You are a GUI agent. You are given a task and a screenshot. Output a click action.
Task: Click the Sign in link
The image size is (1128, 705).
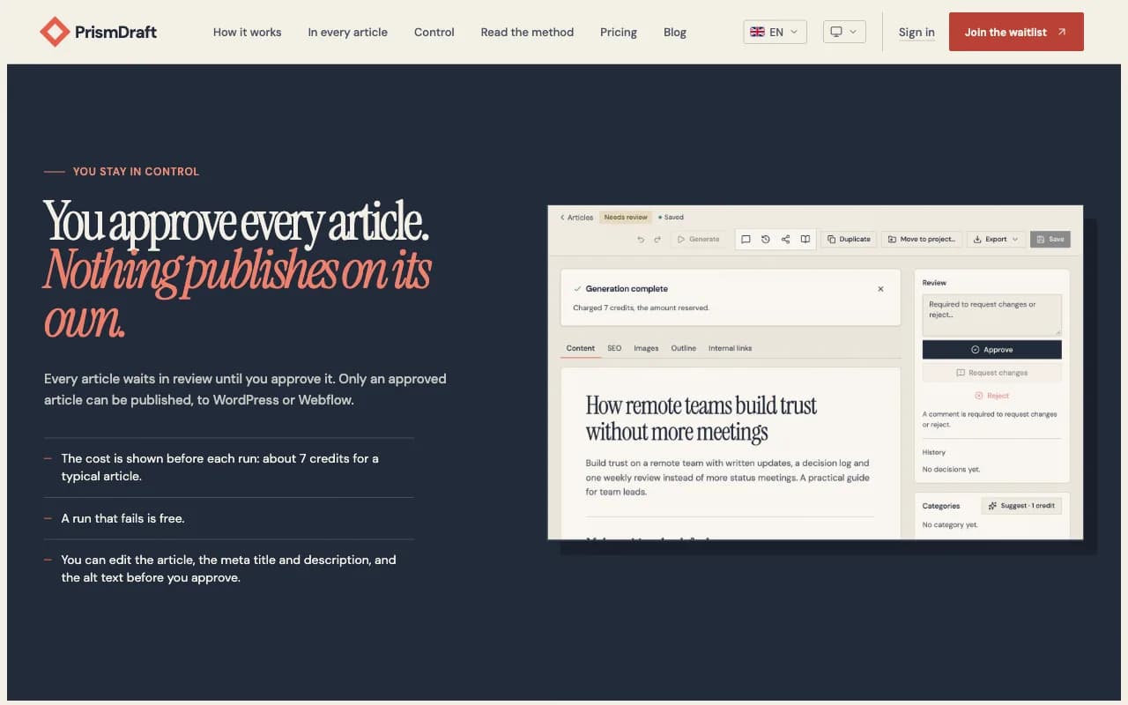point(916,32)
